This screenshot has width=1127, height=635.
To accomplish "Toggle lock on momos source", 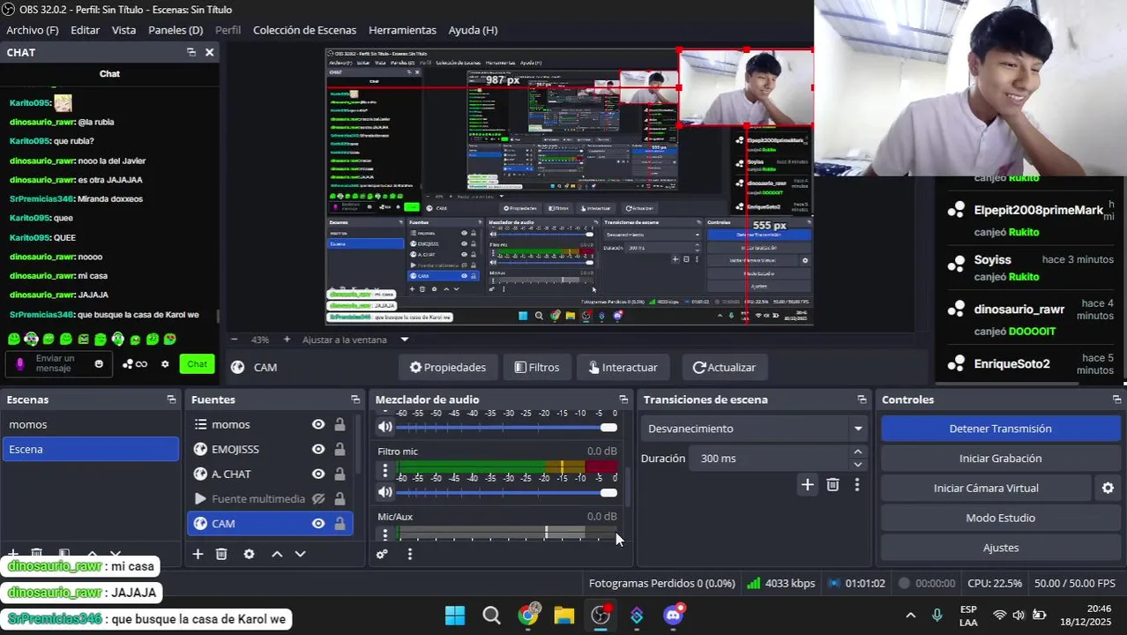I will tap(340, 424).
